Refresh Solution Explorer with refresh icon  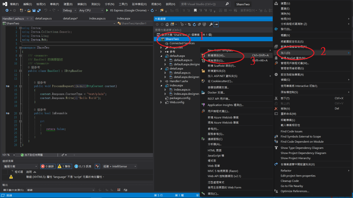point(194,24)
